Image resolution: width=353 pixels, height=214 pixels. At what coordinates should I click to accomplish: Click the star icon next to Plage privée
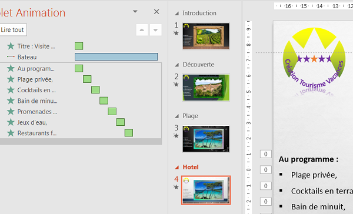[x=11, y=79]
